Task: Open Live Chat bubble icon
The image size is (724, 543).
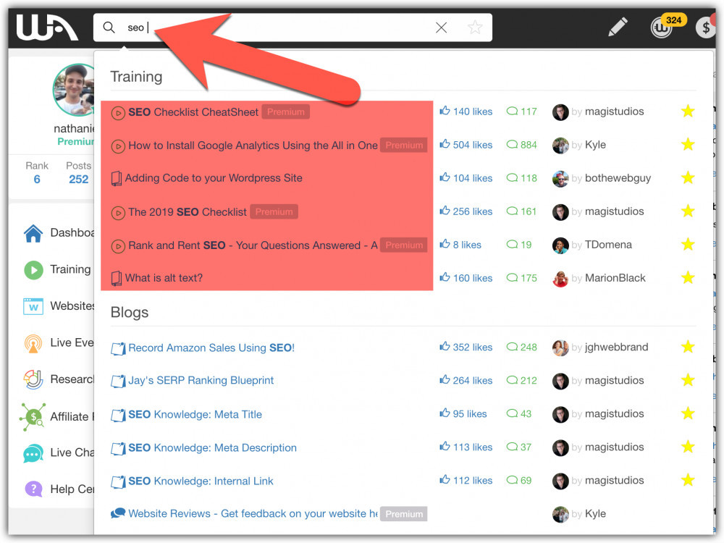Action: [x=33, y=453]
